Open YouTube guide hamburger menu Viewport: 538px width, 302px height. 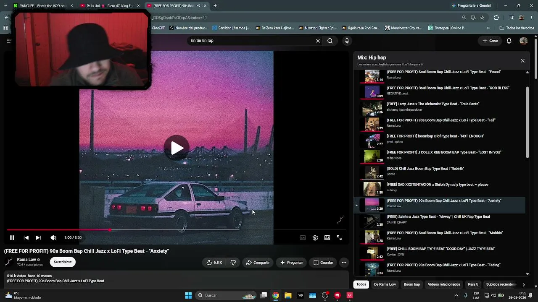point(8,41)
